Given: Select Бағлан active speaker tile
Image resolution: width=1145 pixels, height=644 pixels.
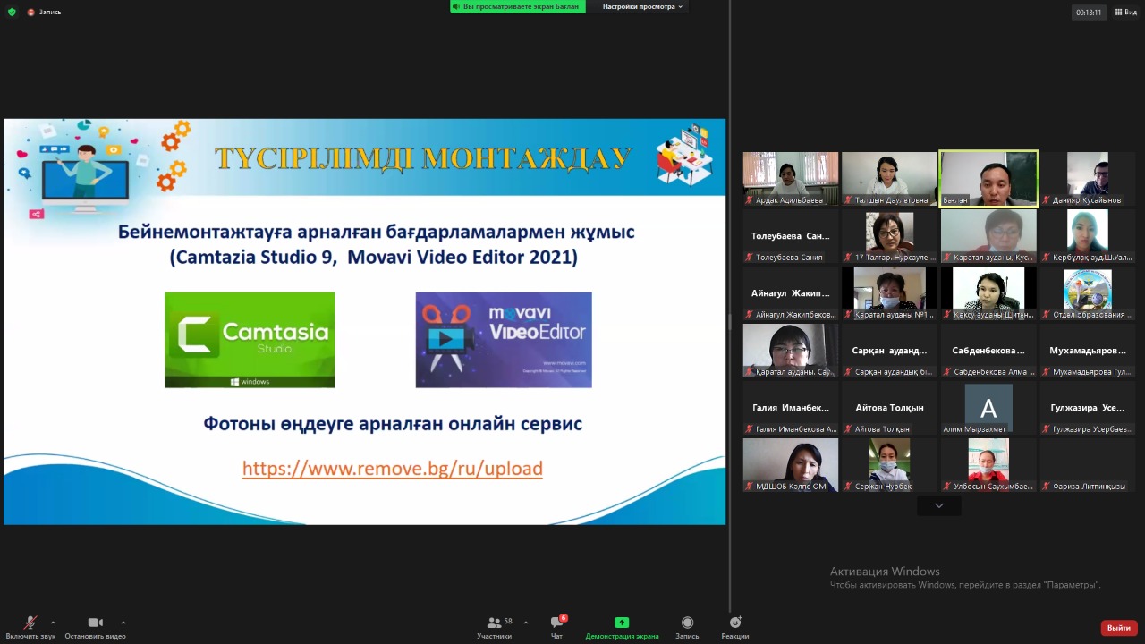Looking at the screenshot, I should click(988, 178).
